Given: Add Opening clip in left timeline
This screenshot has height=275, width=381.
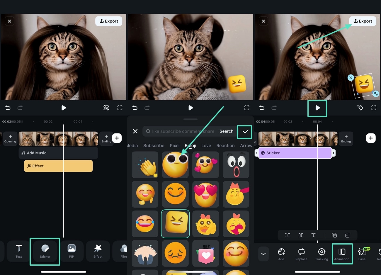Looking at the screenshot, I should tap(10, 139).
